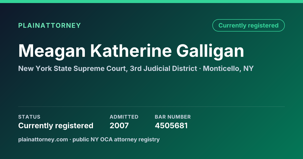Click the Currently registered status value

56,125
